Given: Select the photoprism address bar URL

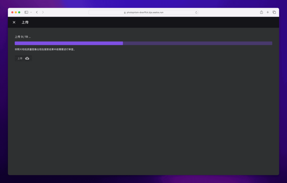Looking at the screenshot, I should [145, 12].
